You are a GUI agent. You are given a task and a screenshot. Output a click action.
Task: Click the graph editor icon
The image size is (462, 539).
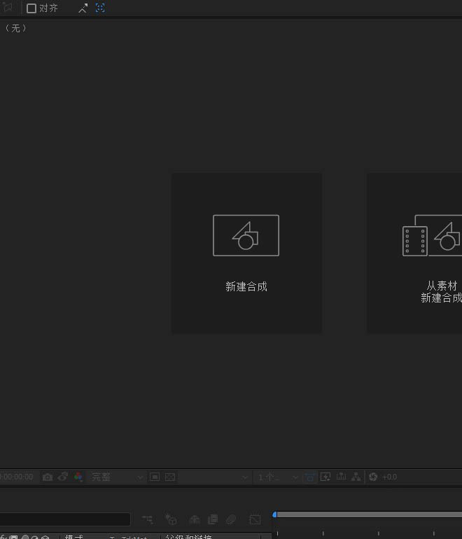click(x=255, y=519)
